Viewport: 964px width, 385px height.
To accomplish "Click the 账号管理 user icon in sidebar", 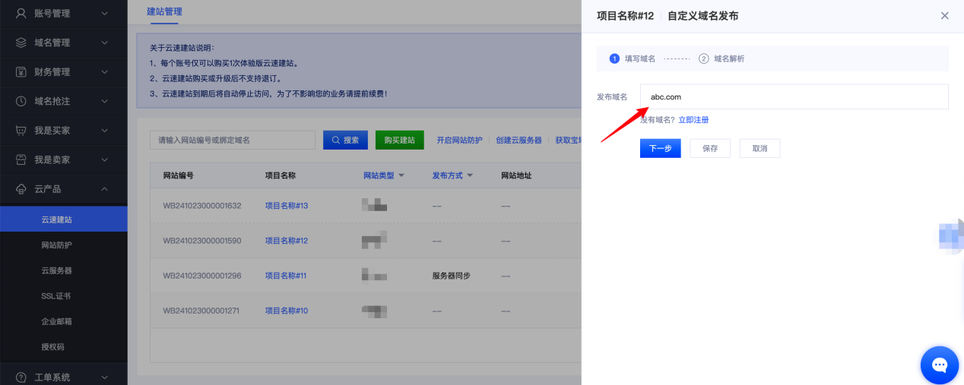I will (x=21, y=13).
